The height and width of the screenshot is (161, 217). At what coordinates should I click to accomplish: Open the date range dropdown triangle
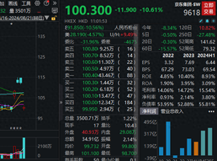47,18
